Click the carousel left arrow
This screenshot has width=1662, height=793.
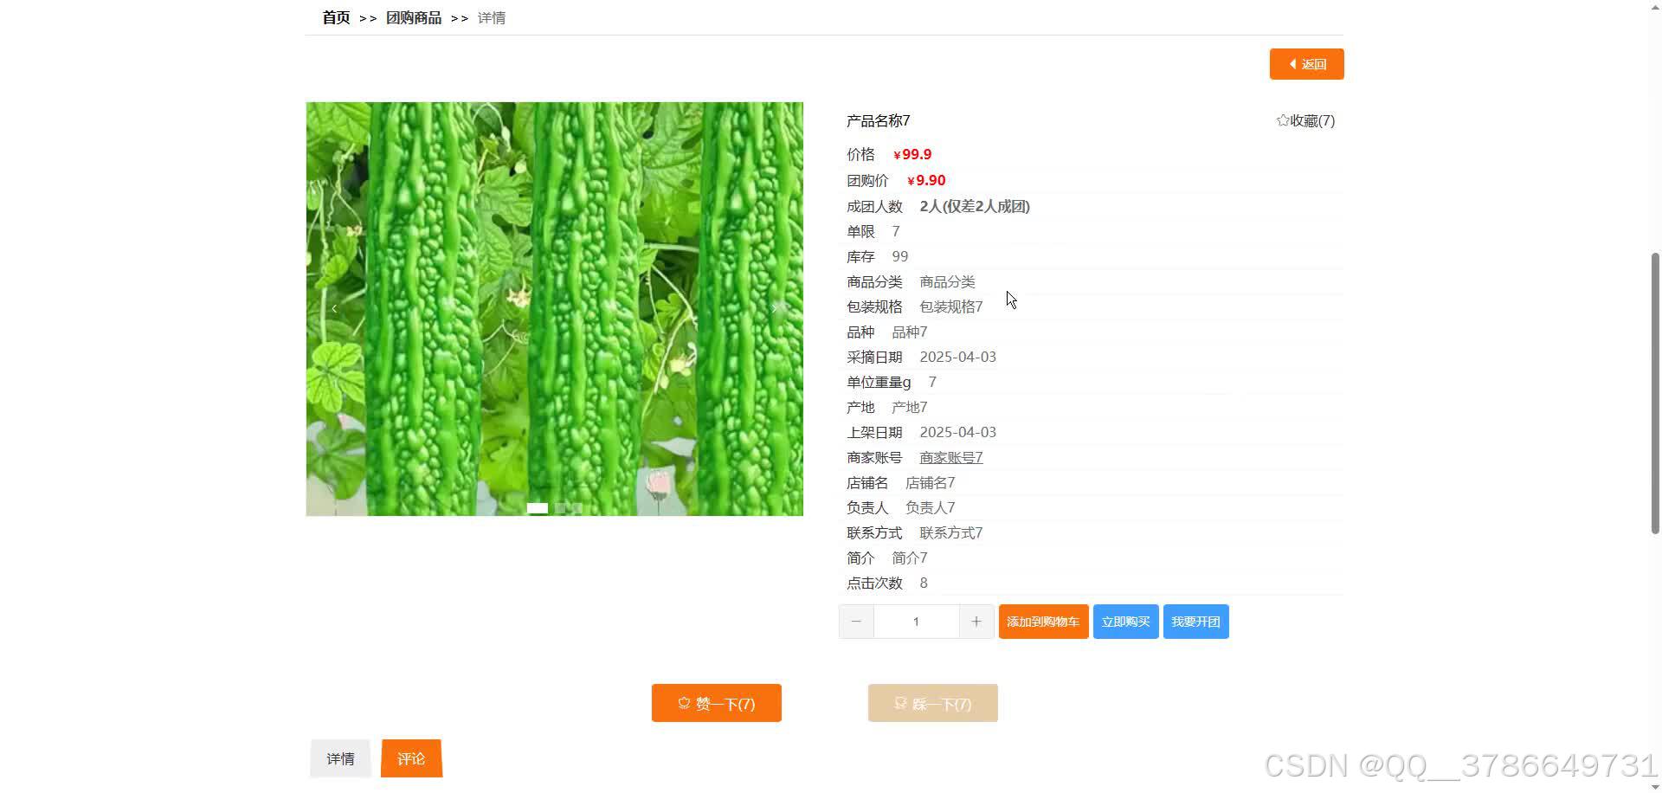pyautogui.click(x=334, y=308)
